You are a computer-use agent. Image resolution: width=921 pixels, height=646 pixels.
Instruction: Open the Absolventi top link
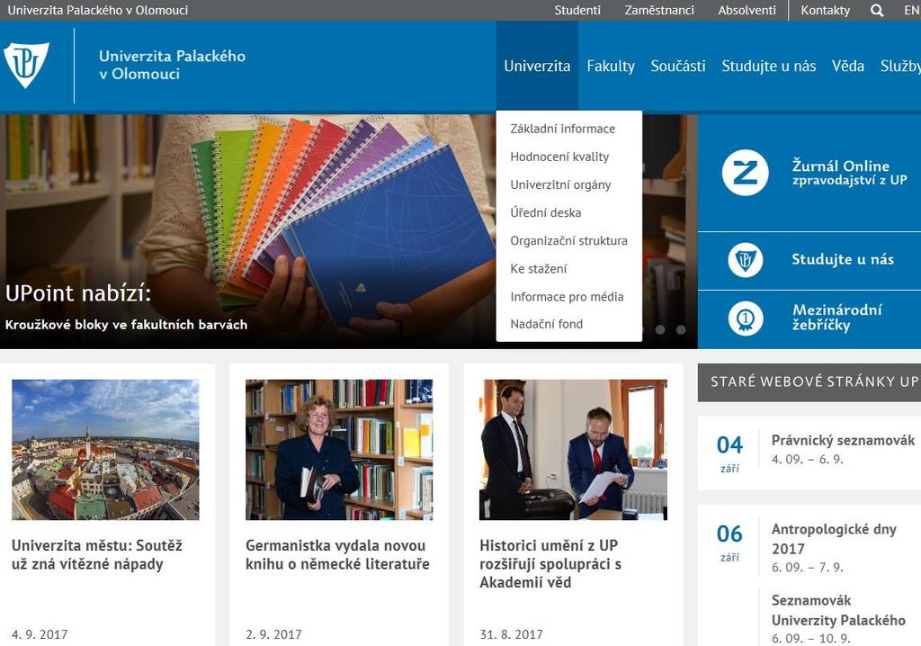(747, 10)
